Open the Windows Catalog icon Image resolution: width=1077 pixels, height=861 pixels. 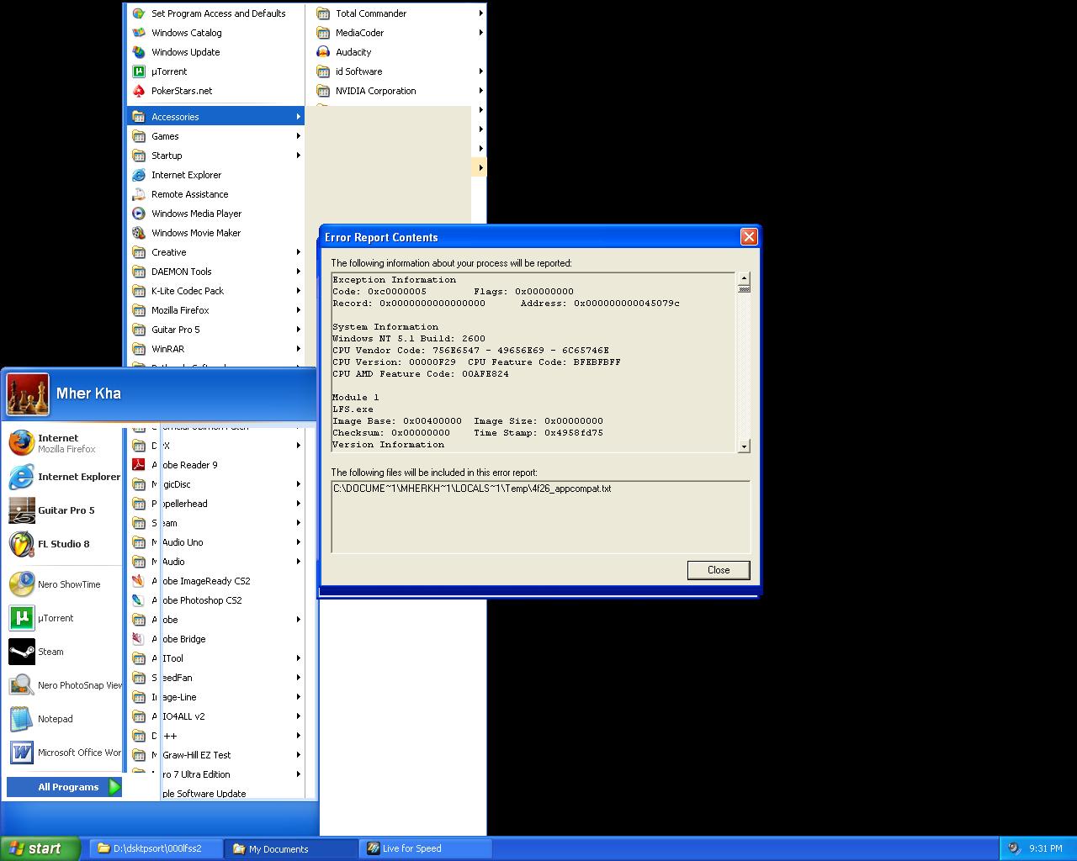(139, 33)
